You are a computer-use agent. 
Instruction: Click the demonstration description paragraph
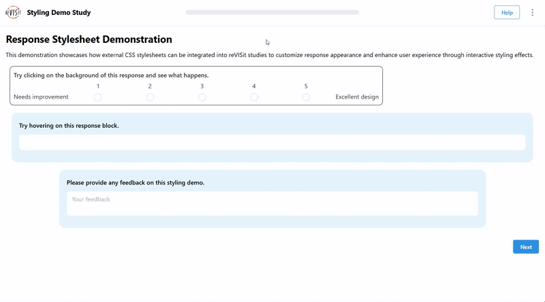coord(270,55)
